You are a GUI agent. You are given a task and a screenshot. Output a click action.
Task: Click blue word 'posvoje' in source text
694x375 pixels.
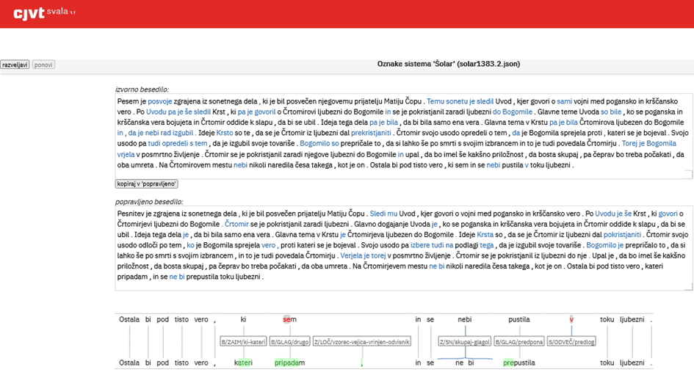click(x=160, y=101)
